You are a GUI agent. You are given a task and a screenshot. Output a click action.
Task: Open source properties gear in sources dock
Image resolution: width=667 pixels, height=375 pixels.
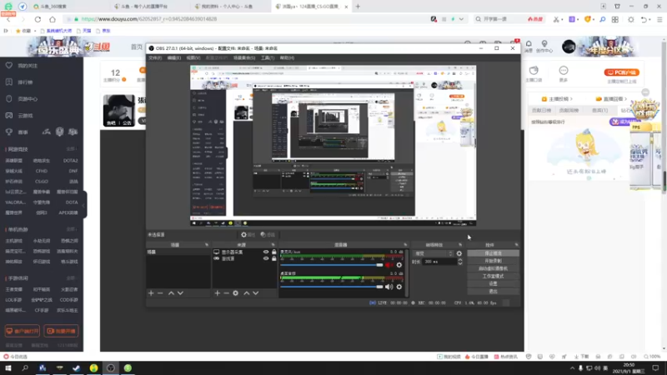[x=236, y=293]
